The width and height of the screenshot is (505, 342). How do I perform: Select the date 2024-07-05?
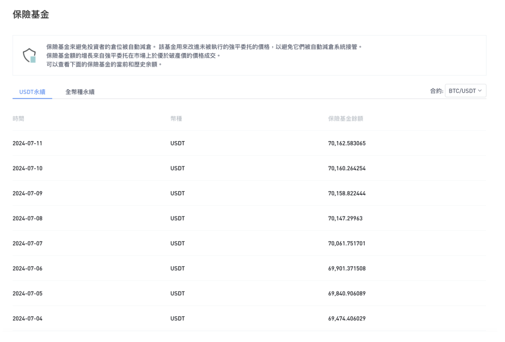[x=27, y=294]
